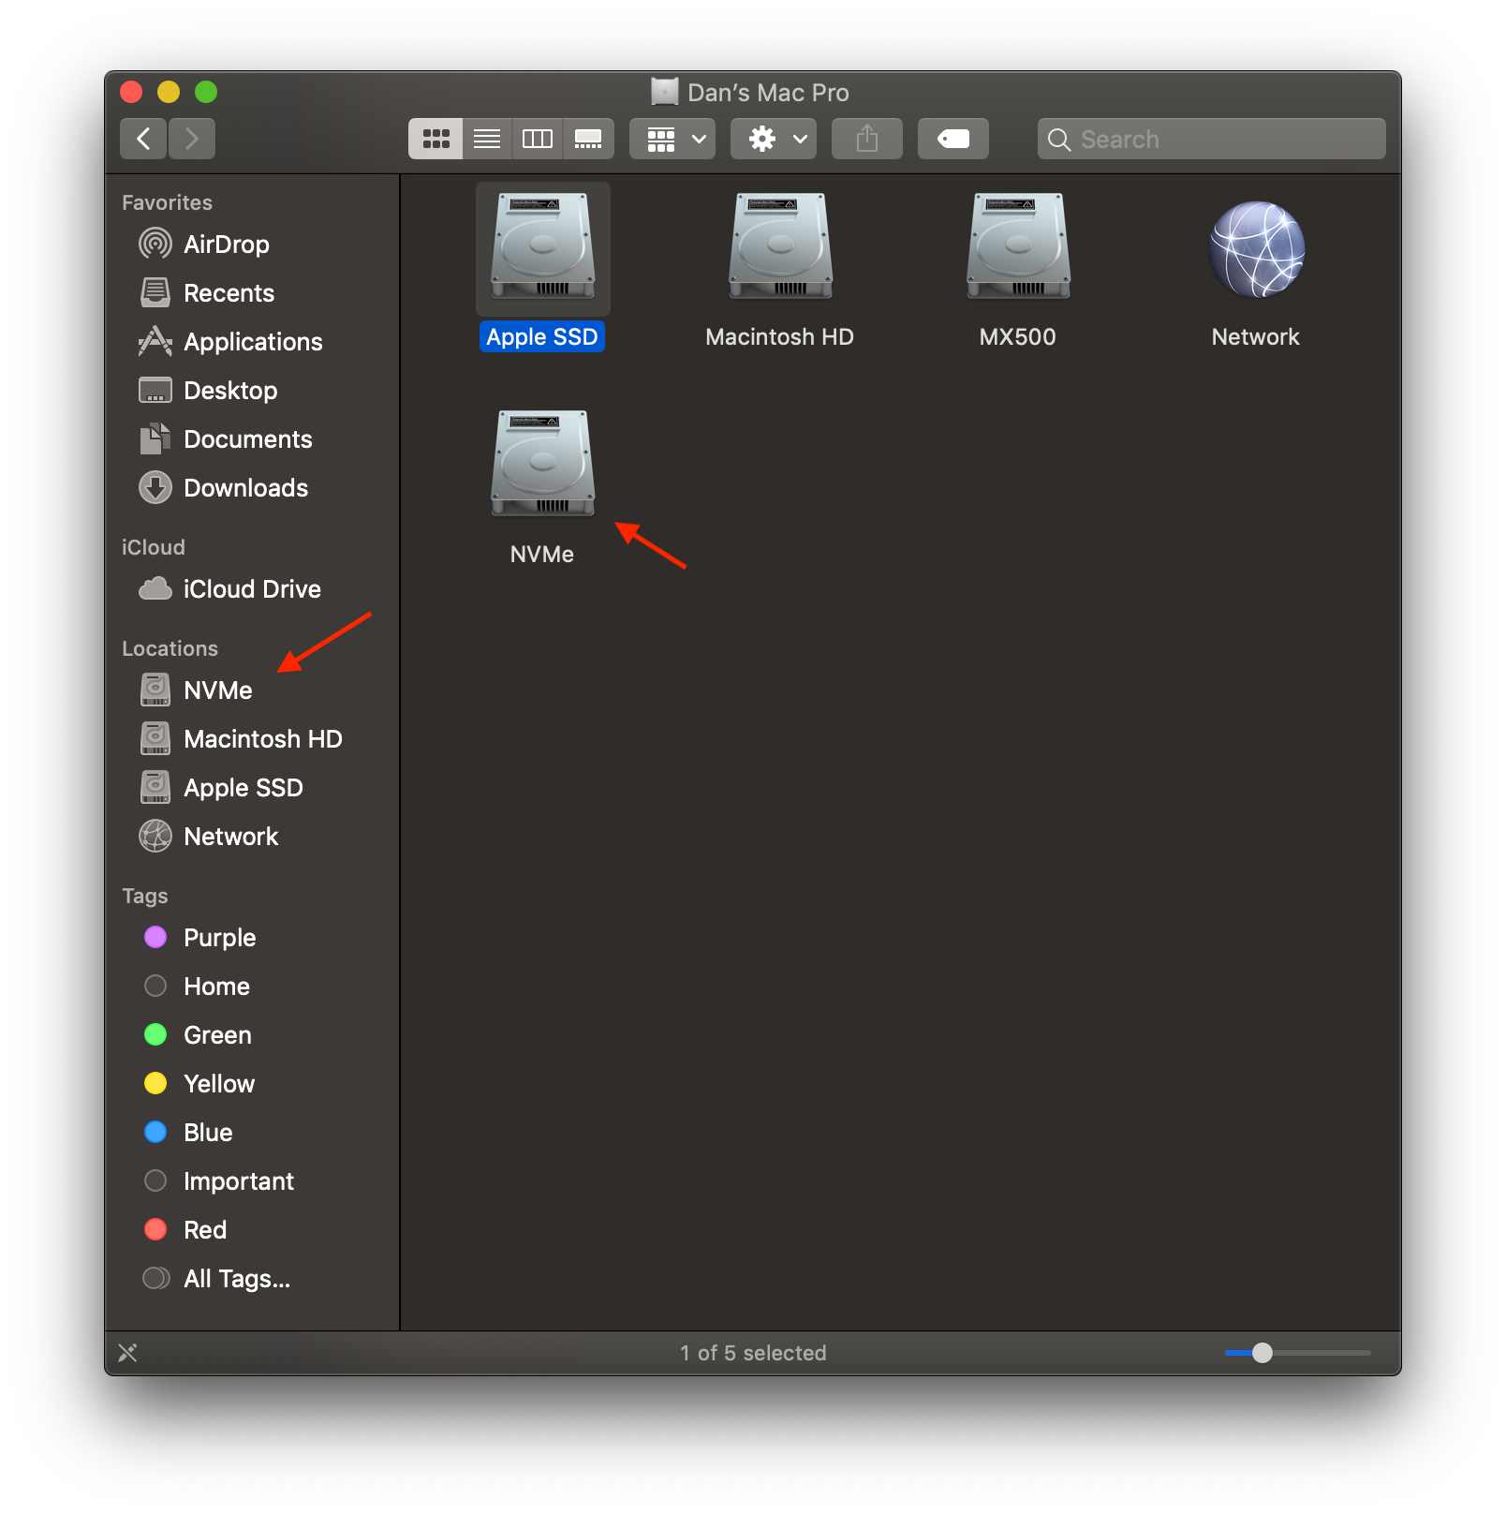1506x1514 pixels.
Task: Select the Network globe icon
Action: [1257, 249]
